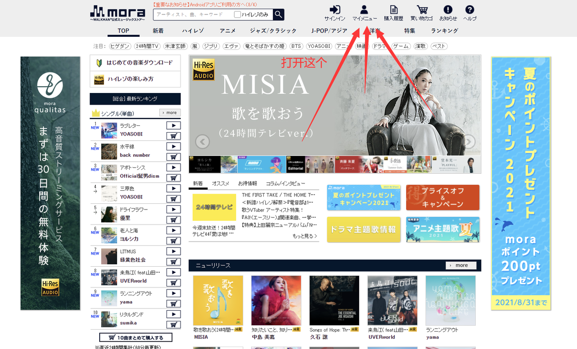Click the YOASOBI trending tag
The image size is (577, 349).
click(319, 46)
